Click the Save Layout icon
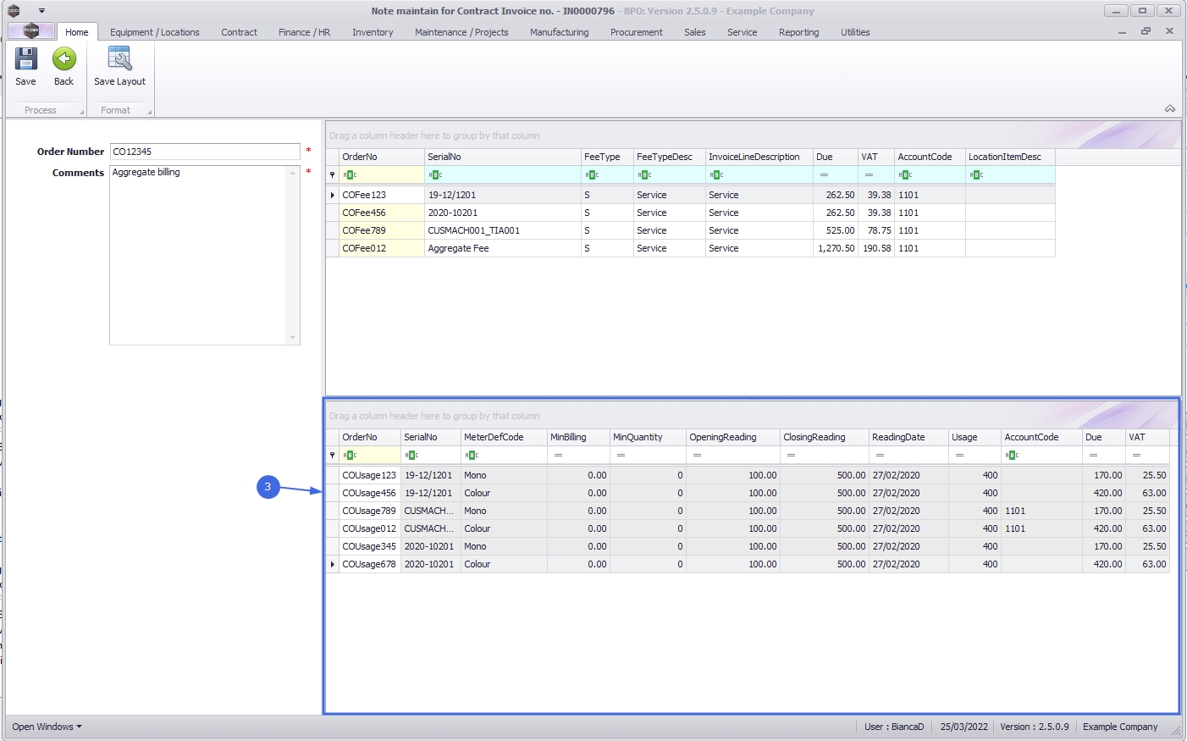Viewport: 1187px width, 741px height. point(119,60)
